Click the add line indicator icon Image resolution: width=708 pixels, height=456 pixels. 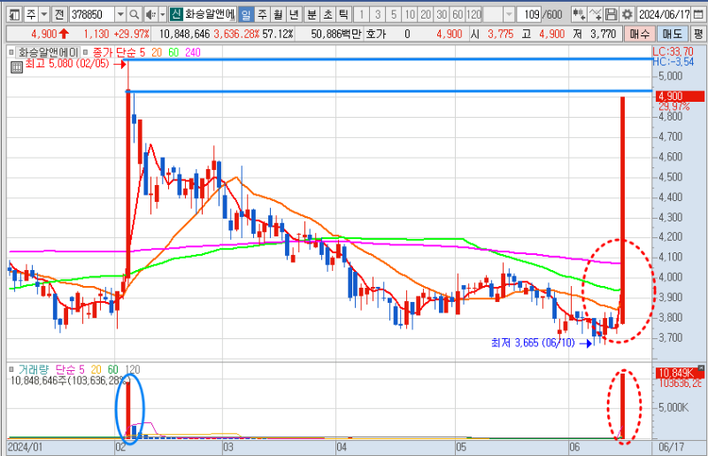click(x=595, y=14)
